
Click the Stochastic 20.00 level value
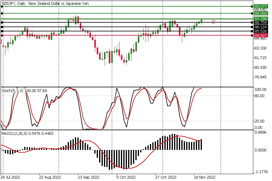[259, 121]
